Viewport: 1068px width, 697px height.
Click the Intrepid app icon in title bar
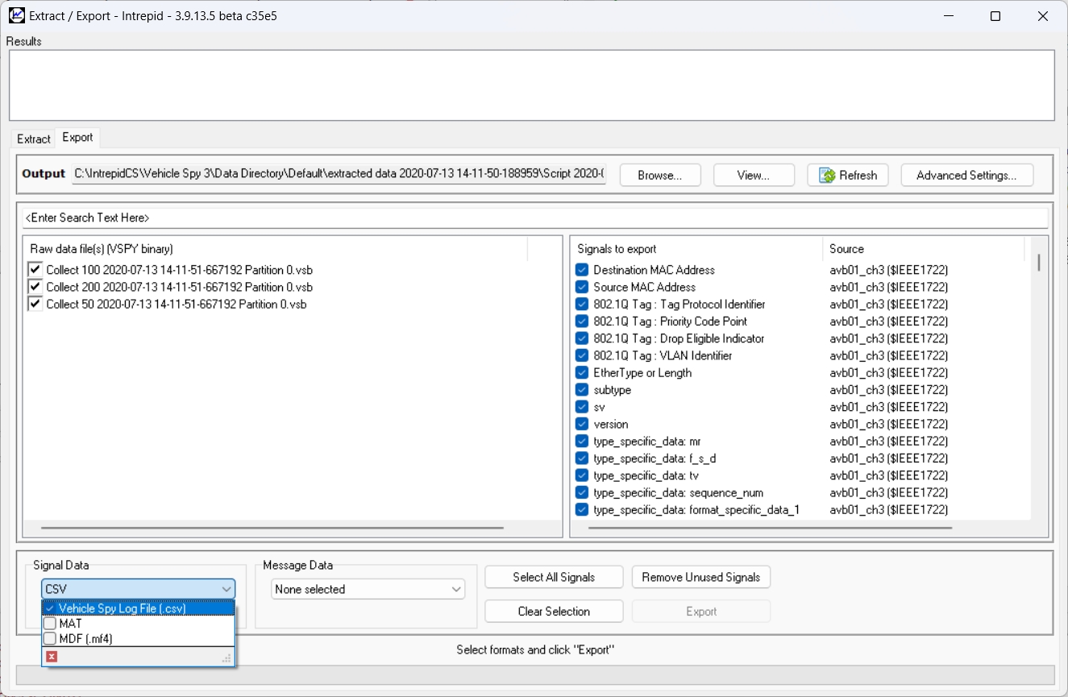pyautogui.click(x=16, y=15)
